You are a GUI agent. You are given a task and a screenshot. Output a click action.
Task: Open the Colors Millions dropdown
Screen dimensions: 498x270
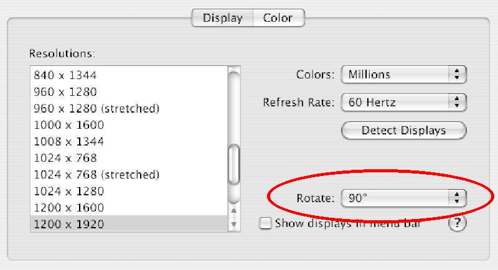pyautogui.click(x=403, y=75)
